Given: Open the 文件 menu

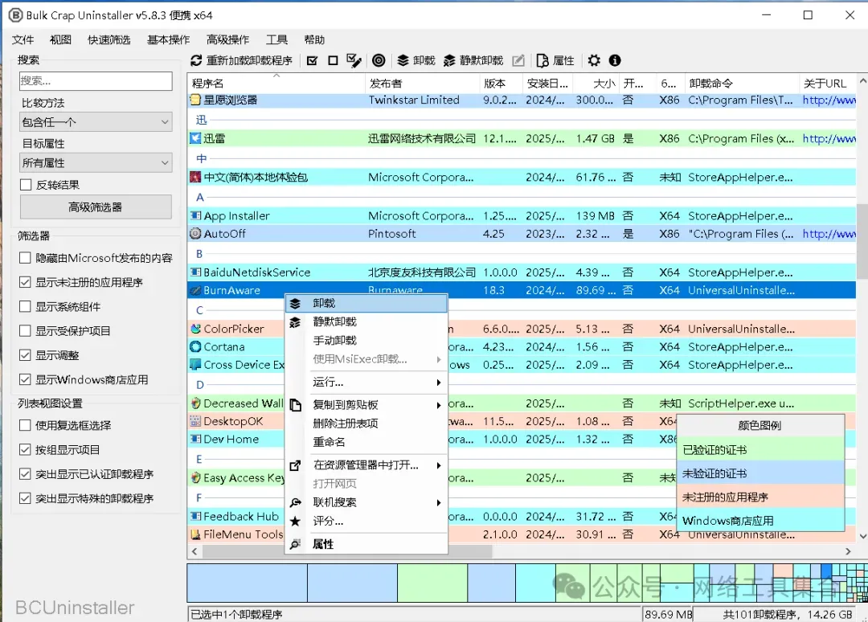Looking at the screenshot, I should click(x=23, y=40).
